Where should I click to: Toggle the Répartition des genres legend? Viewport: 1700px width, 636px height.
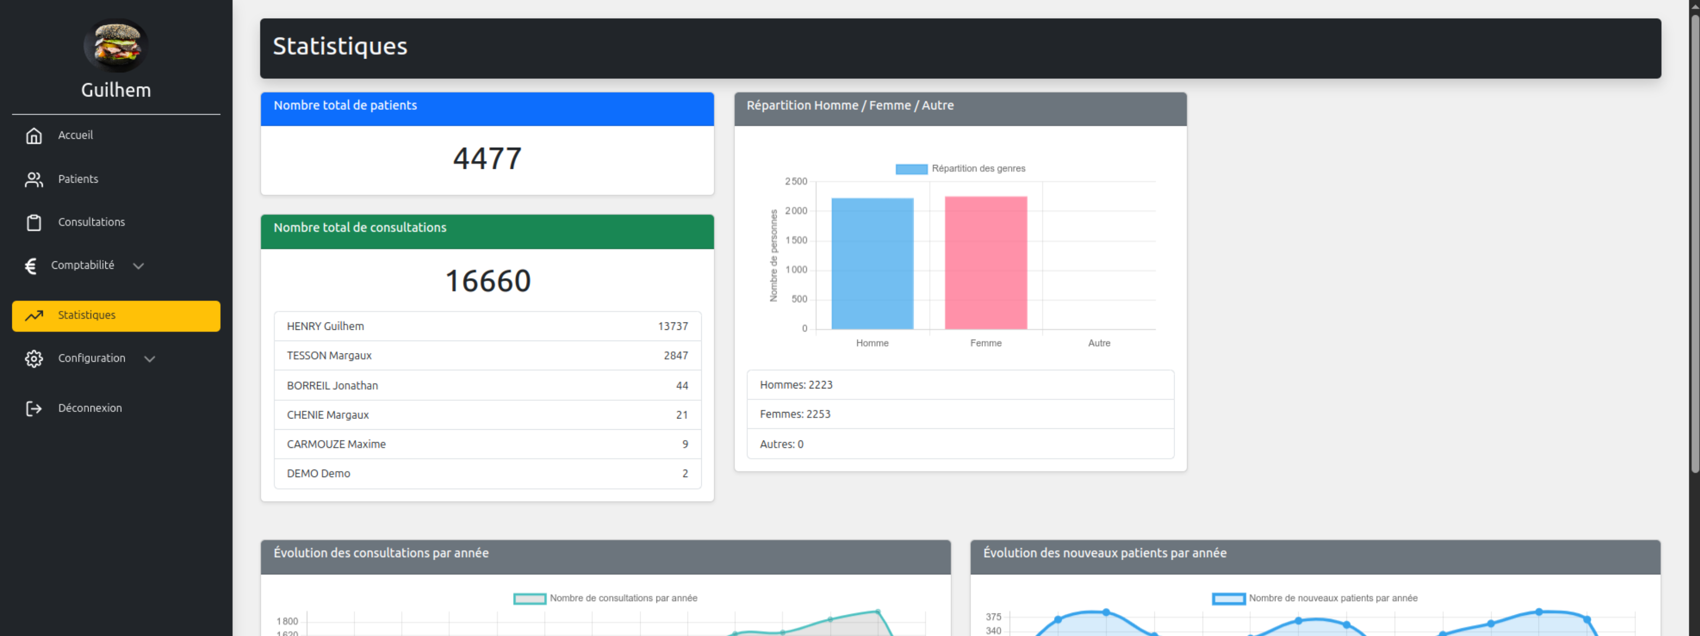pos(959,169)
